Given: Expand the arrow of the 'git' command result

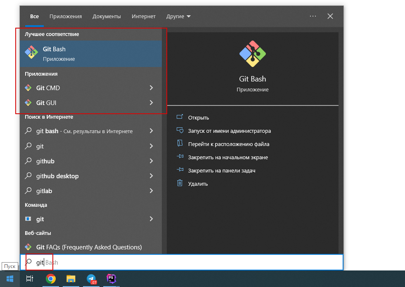Looking at the screenshot, I should [152, 219].
